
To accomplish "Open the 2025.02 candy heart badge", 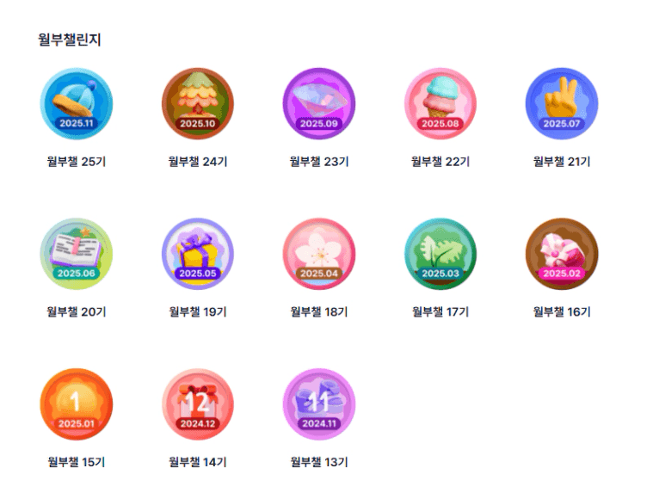I will tap(562, 254).
